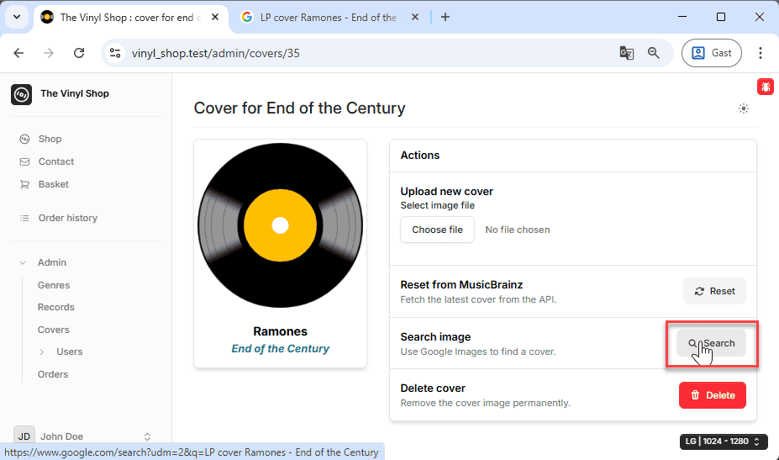
Task: Click the Ramones artist name
Action: (280, 331)
